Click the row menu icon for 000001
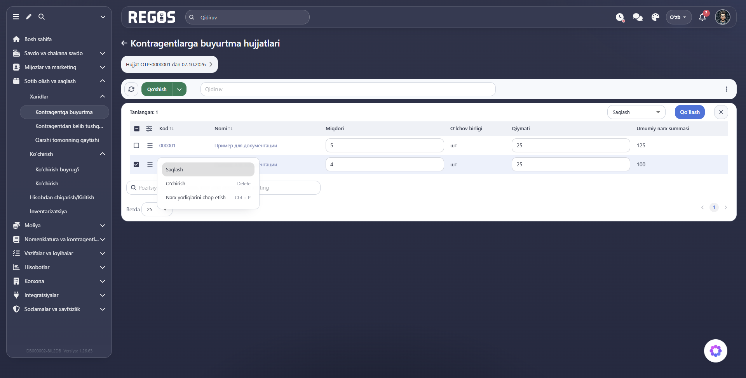 [x=150, y=145]
